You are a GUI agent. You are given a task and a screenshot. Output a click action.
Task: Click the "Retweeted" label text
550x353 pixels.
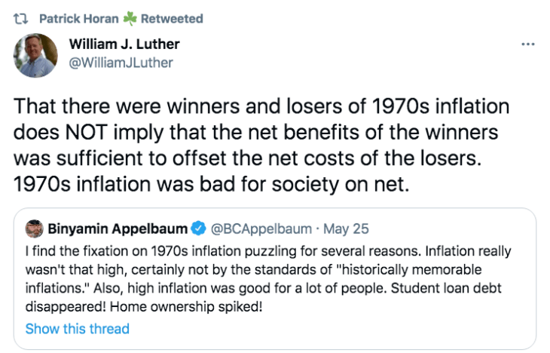pos(172,18)
